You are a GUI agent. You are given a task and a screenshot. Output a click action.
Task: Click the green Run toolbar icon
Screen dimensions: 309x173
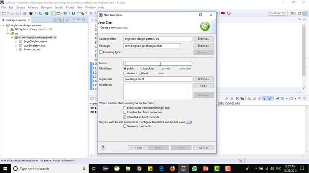tap(73, 13)
